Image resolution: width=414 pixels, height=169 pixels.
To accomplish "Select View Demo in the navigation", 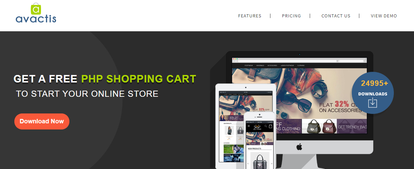I will point(384,16).
